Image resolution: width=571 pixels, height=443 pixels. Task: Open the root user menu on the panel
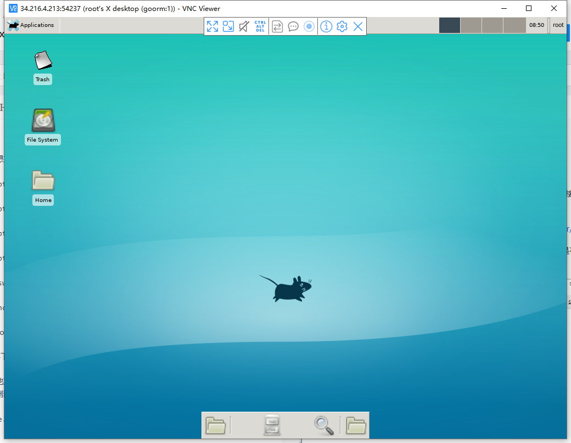pyautogui.click(x=558, y=25)
